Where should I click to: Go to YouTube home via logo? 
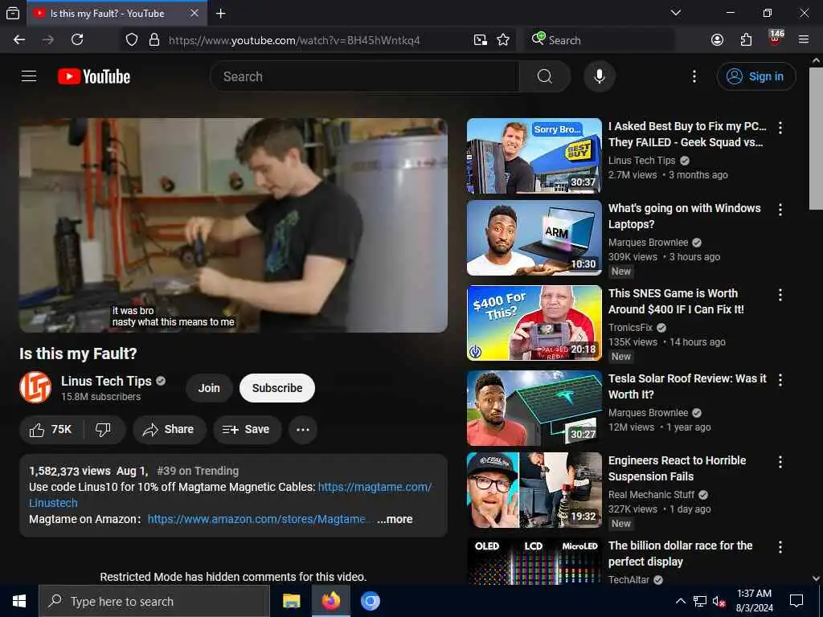[94, 76]
